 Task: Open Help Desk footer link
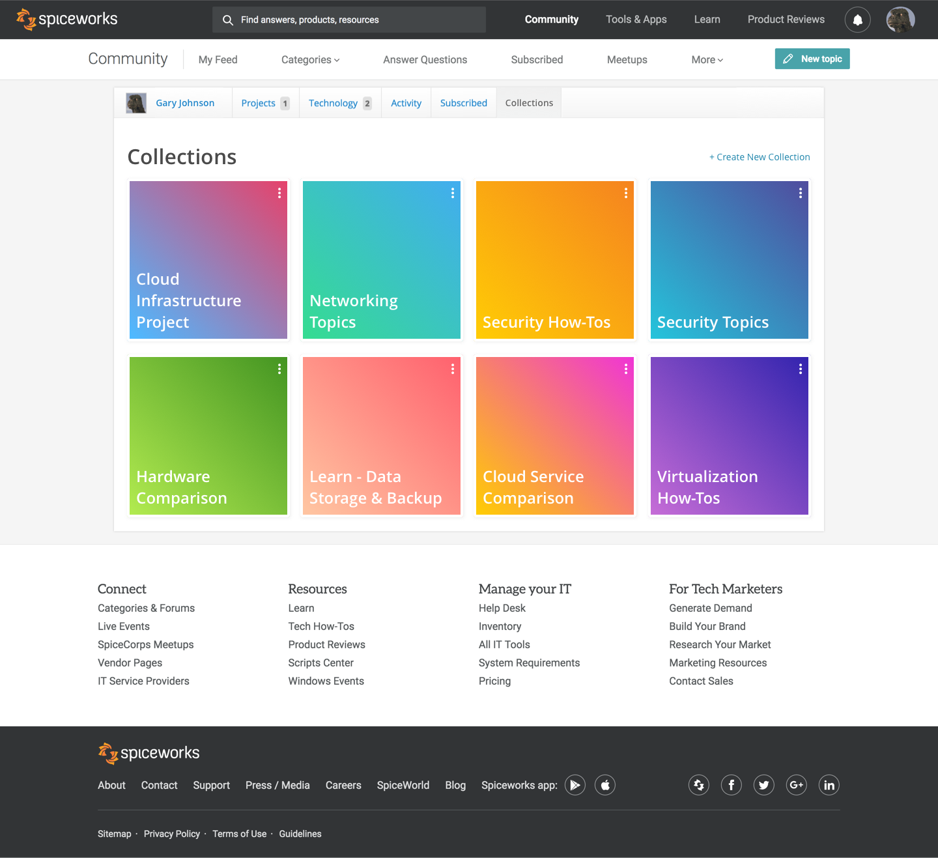(x=502, y=608)
